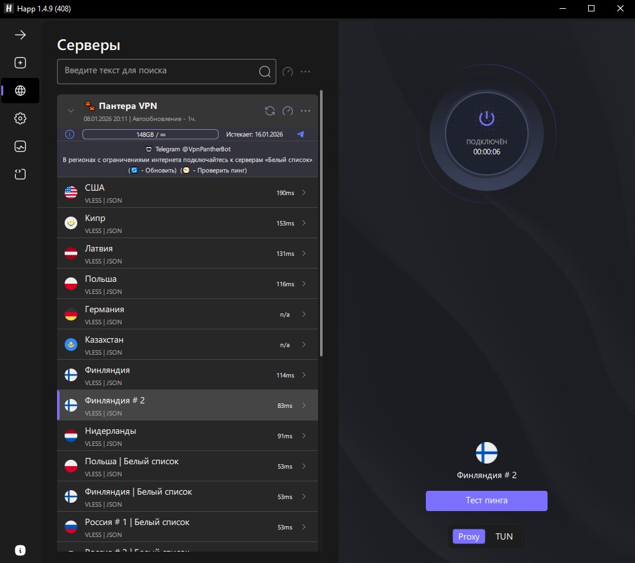Image resolution: width=635 pixels, height=563 pixels.
Task: Switch connection mode to TUN
Action: [504, 536]
